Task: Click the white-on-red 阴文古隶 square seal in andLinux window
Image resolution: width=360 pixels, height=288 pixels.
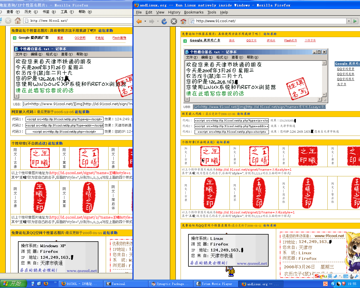Action: coord(308,156)
